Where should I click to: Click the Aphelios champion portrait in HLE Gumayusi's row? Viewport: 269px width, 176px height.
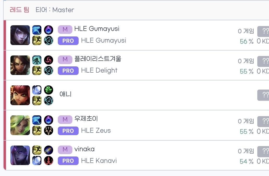coord(20,35)
